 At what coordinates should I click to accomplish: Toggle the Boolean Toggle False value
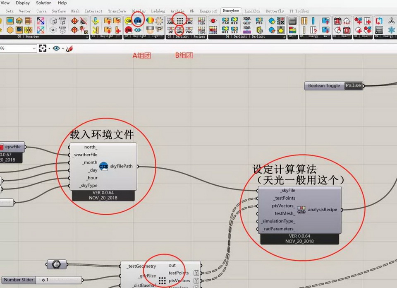tap(353, 86)
